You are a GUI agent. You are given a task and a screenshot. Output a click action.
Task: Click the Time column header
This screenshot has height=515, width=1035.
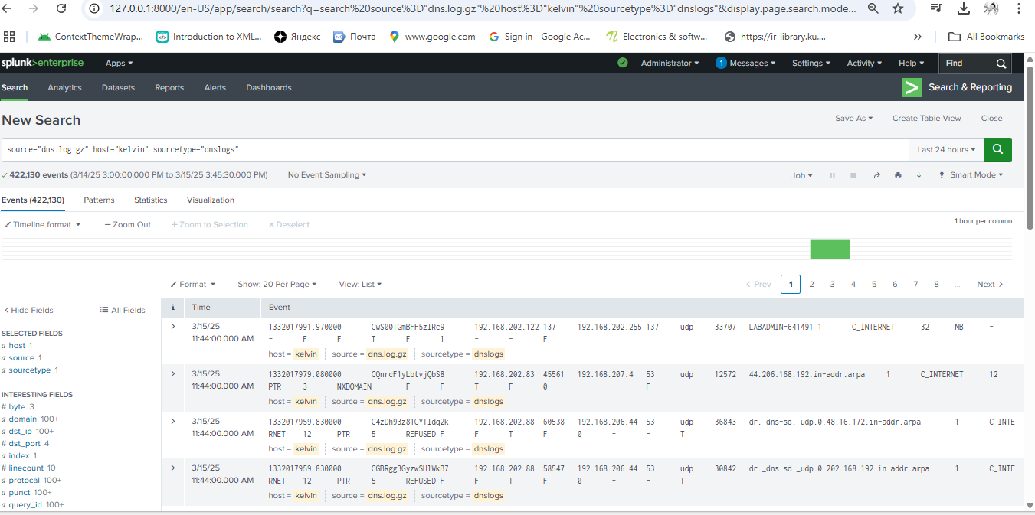coord(201,307)
